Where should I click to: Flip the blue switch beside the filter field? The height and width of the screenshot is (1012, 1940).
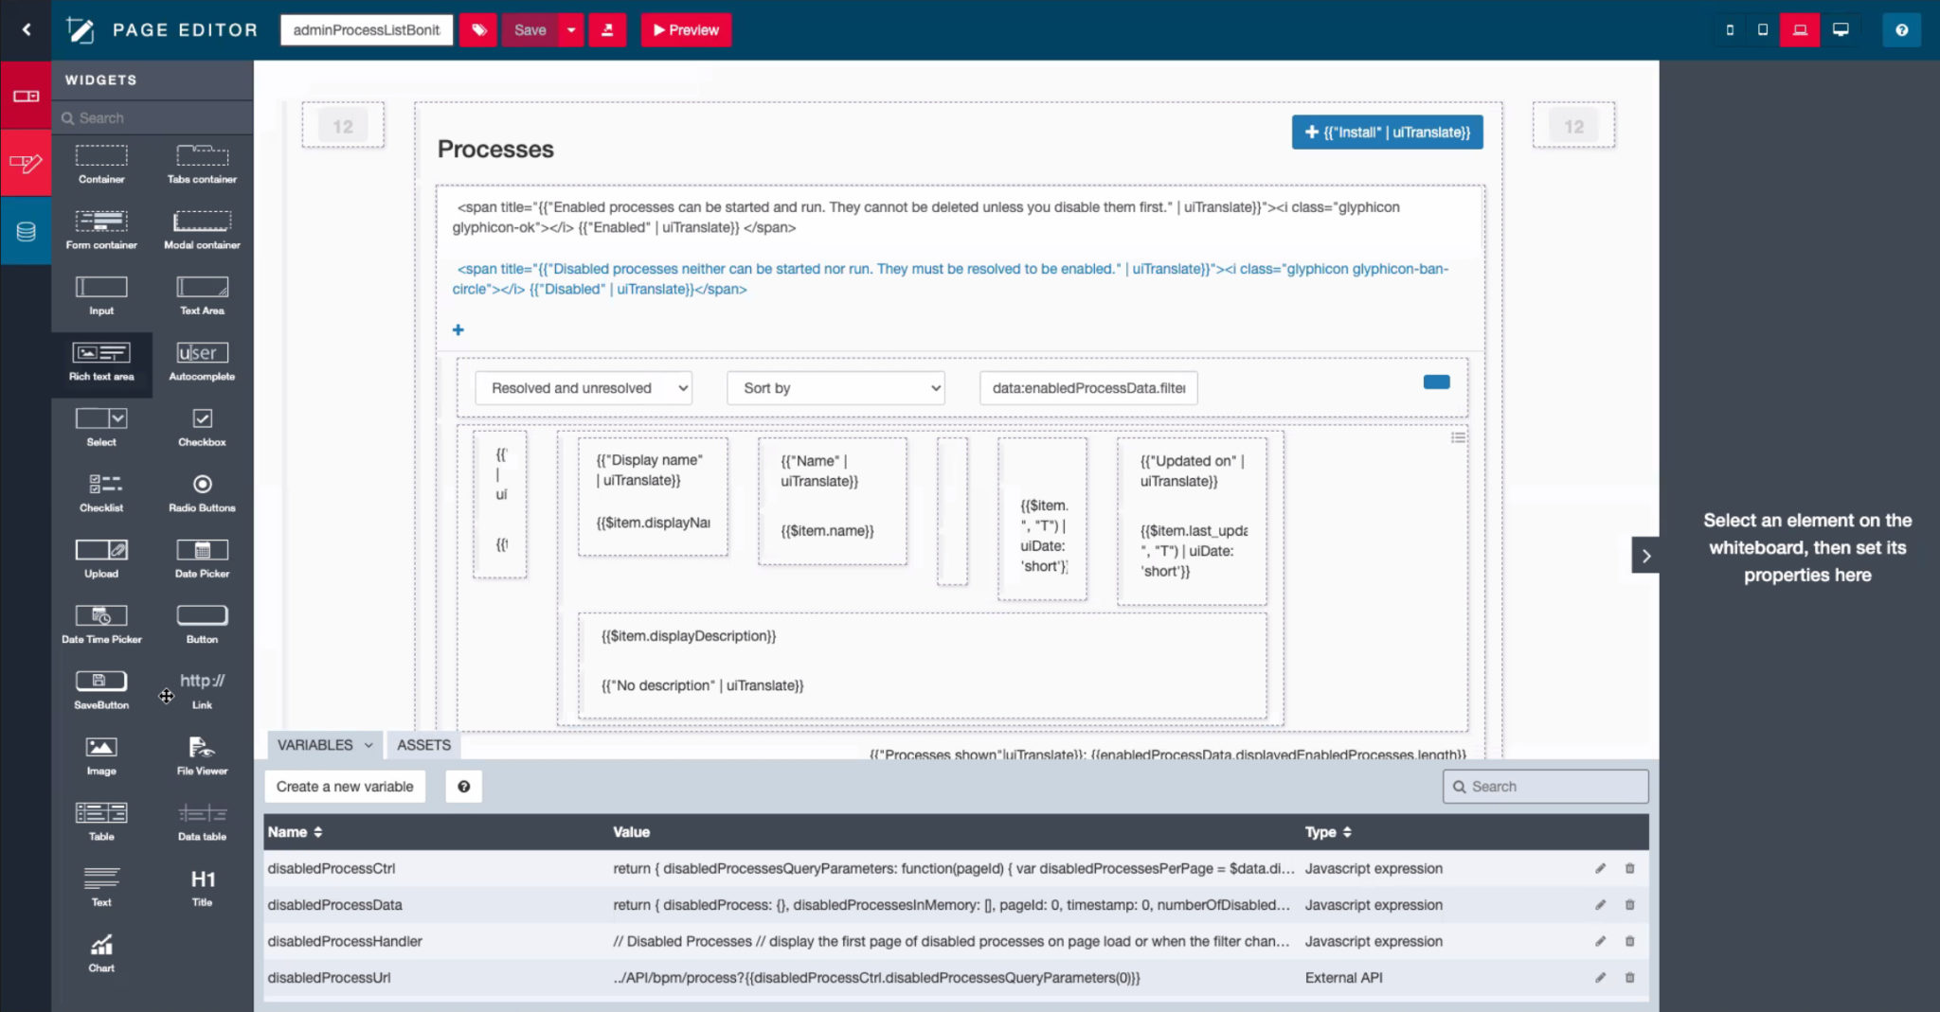[1435, 382]
